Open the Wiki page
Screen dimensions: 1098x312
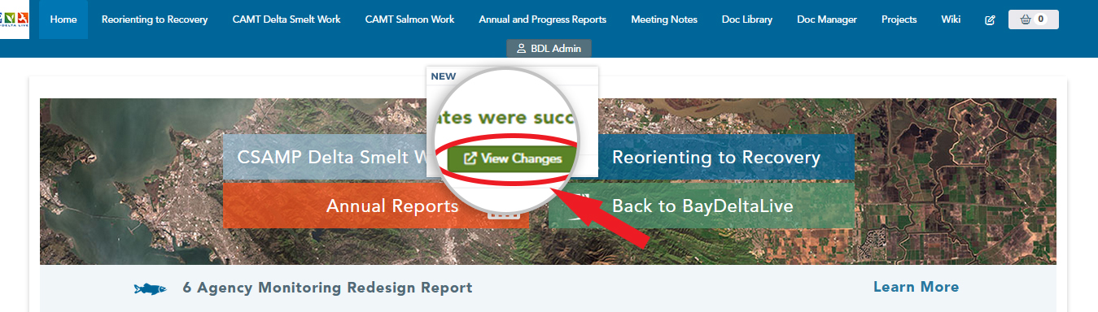[x=951, y=19]
